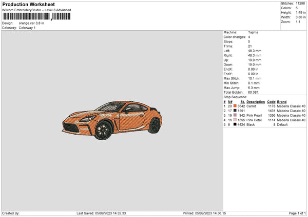
Task: Pick the Pink Petal color swatch
Action: click(235, 120)
